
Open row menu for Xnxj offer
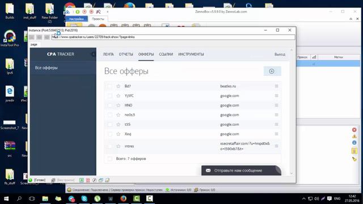coord(276,134)
